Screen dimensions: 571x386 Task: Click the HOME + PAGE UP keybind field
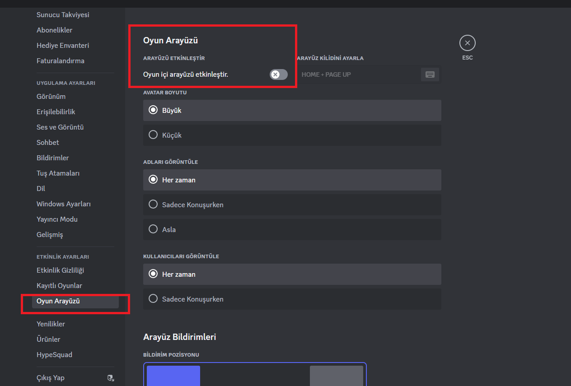pos(368,74)
